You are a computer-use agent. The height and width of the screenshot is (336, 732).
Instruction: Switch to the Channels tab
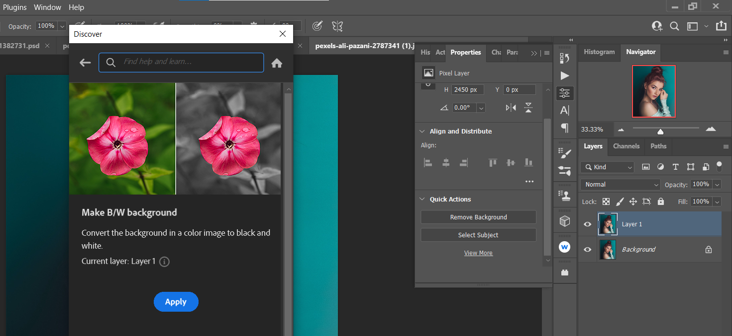click(x=626, y=146)
